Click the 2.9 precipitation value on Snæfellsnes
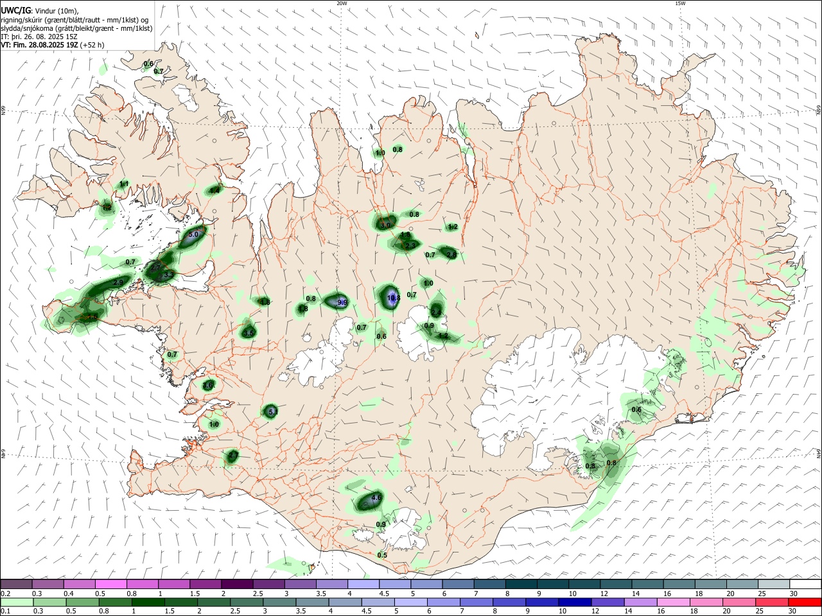Viewport: 822px width, 616px height. (118, 282)
